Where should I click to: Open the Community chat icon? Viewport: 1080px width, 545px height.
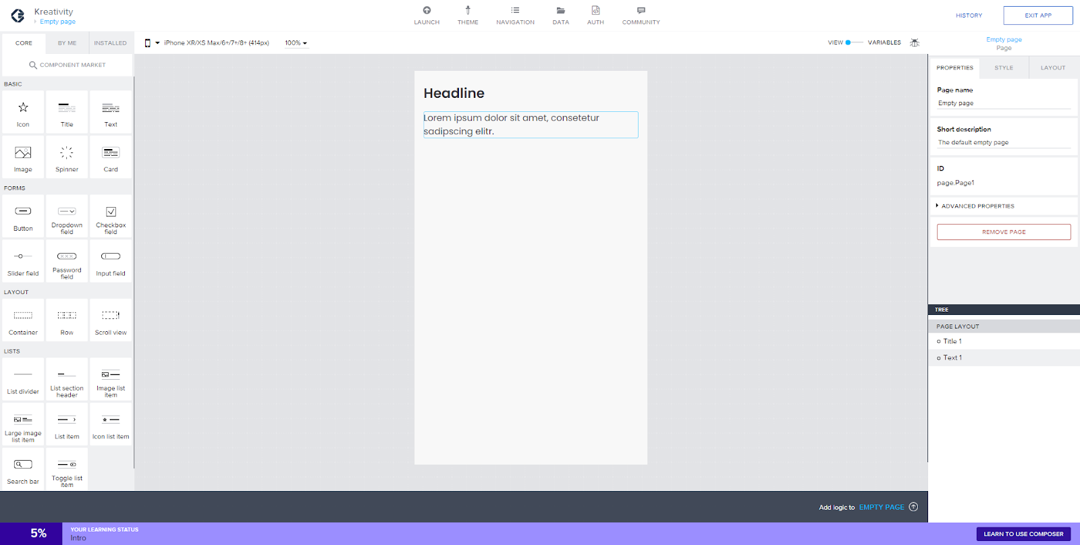tap(641, 16)
